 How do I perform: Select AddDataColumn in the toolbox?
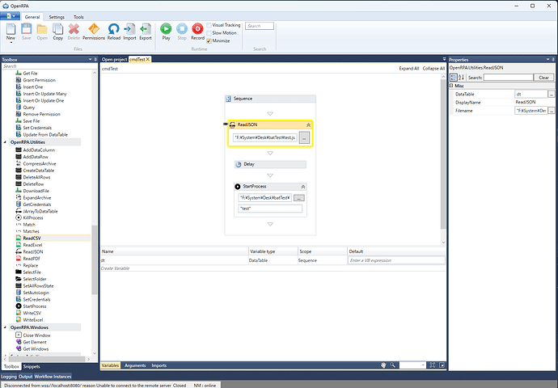(x=39, y=150)
